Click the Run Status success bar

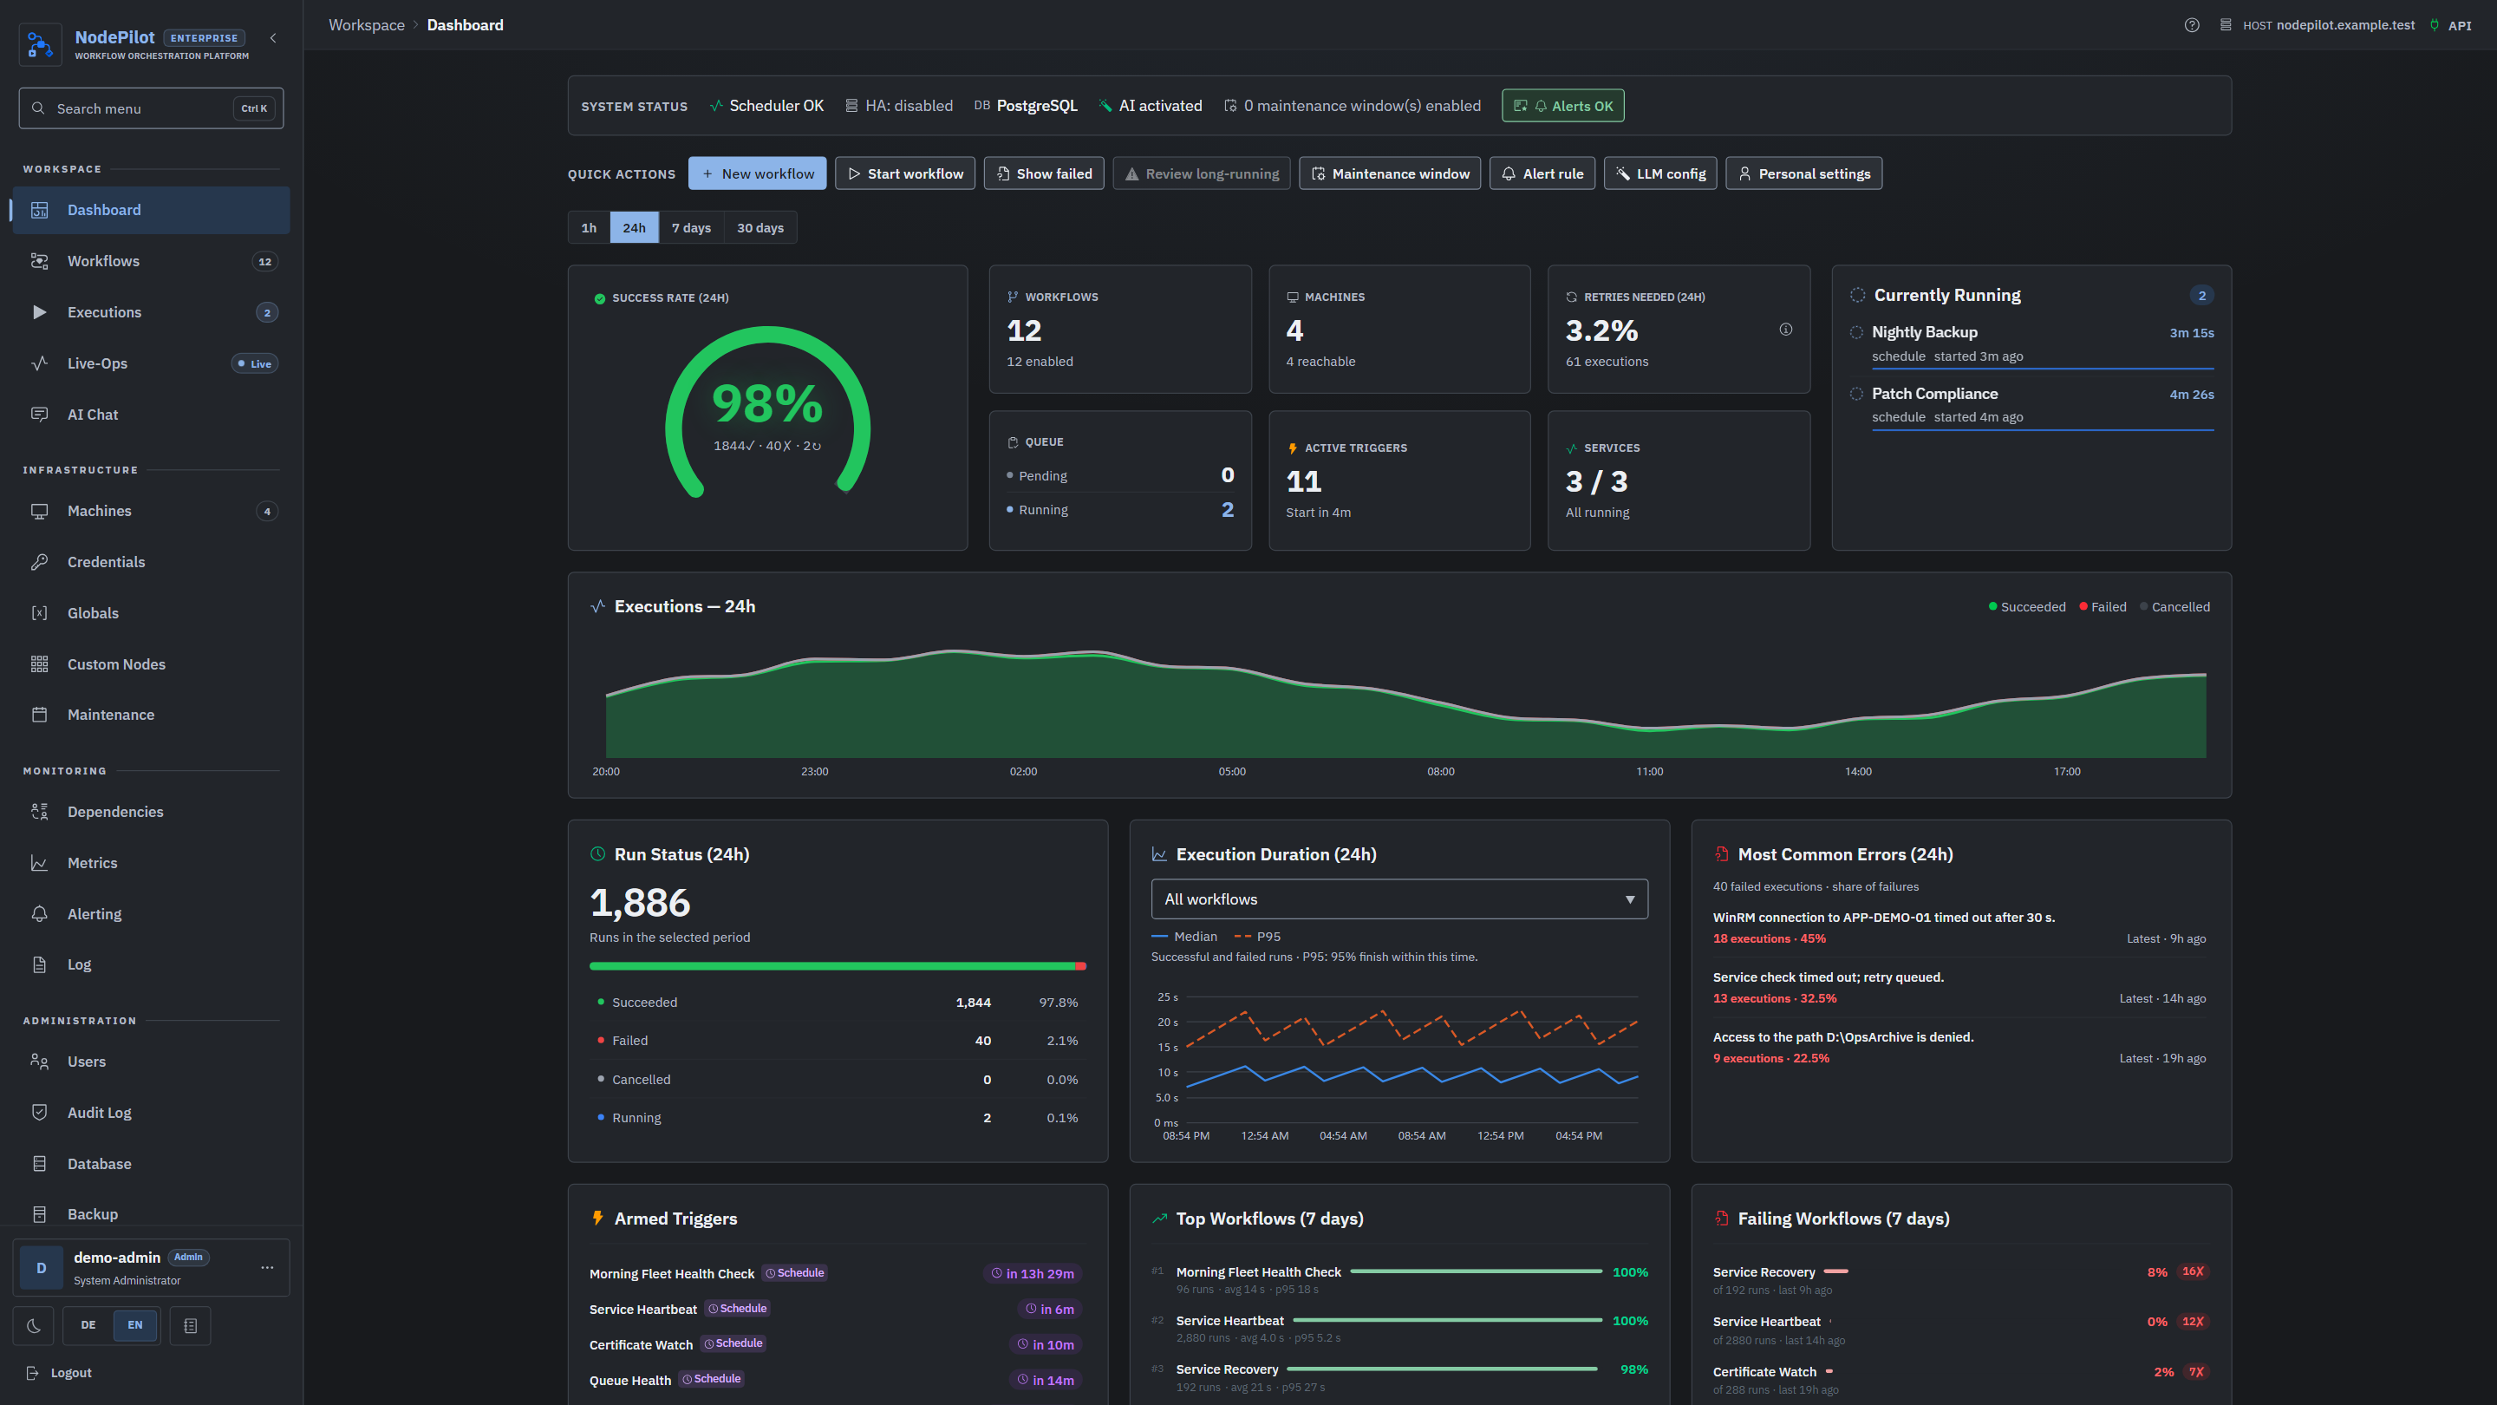pyautogui.click(x=838, y=966)
